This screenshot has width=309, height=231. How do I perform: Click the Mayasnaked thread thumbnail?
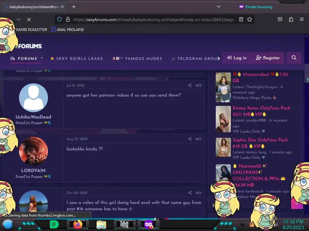pos(223,87)
